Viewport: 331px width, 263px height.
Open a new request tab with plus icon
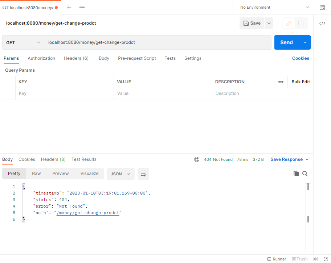click(x=69, y=7)
